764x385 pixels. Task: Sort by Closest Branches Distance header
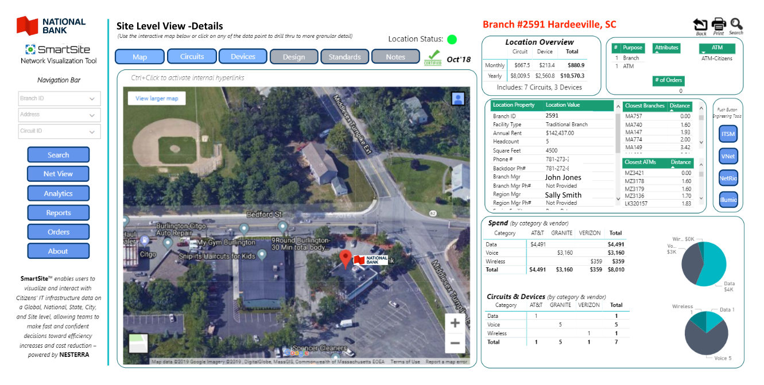(x=680, y=106)
